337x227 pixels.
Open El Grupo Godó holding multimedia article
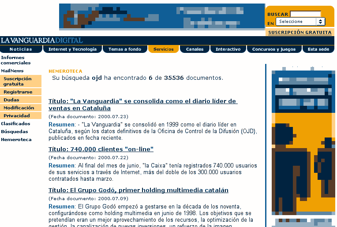[139, 190]
